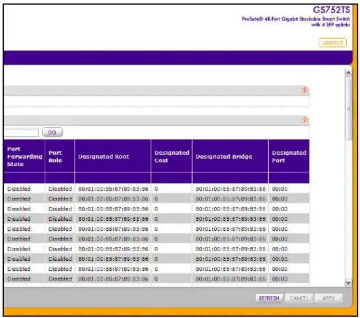Image resolution: width=360 pixels, height=318 pixels.
Task: Click the Port Forwarding State column header
Action: coord(24,156)
